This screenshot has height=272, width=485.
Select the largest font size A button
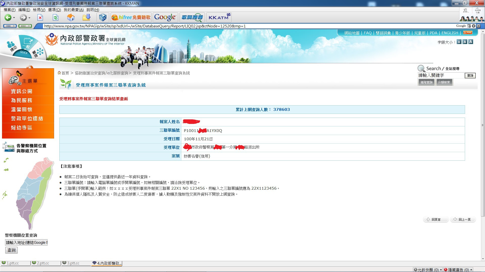click(471, 42)
